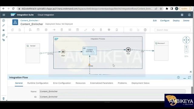This screenshot has width=194, height=109.
Task: Open the Message Routing diamond icon
Action: coord(93,30)
